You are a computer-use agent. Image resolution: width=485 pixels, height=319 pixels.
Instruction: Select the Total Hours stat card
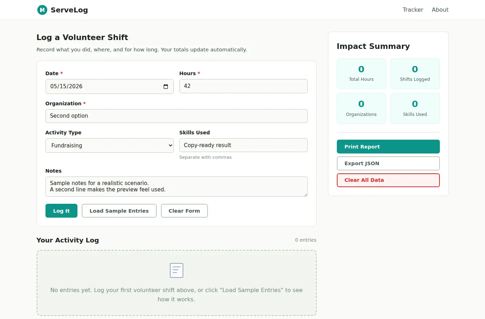tap(361, 74)
